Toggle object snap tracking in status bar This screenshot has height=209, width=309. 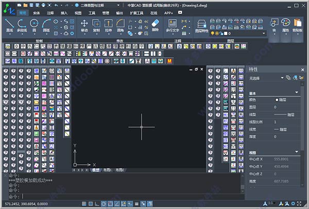[117, 204]
